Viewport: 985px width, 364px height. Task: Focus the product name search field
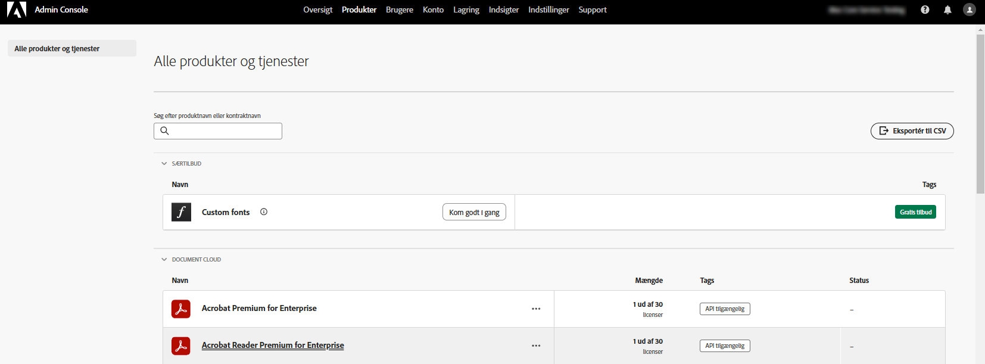(x=218, y=131)
